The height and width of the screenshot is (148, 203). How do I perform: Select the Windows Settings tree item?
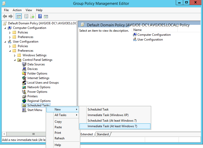[35, 55]
